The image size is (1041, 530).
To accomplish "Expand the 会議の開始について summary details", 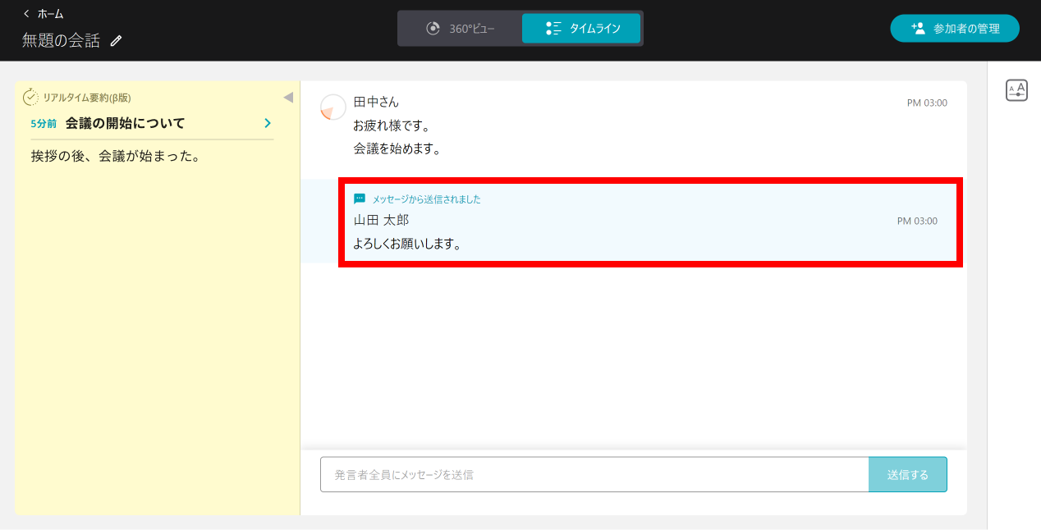I will [266, 122].
